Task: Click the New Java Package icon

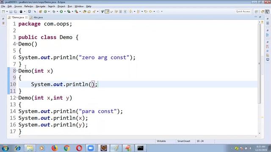Action: pyautogui.click(x=41, y=11)
